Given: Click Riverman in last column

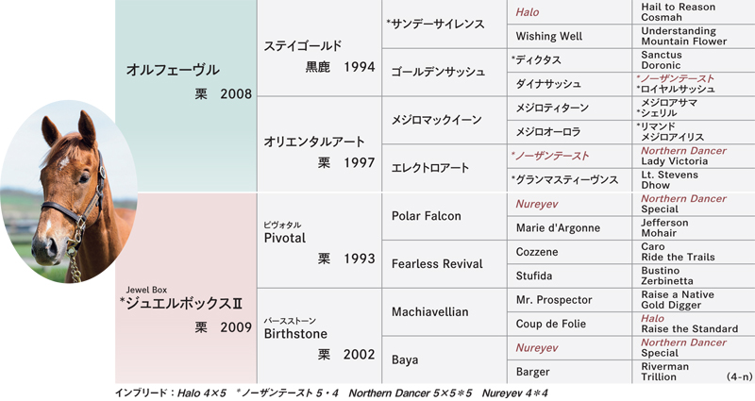Looking at the screenshot, I should pos(664,366).
